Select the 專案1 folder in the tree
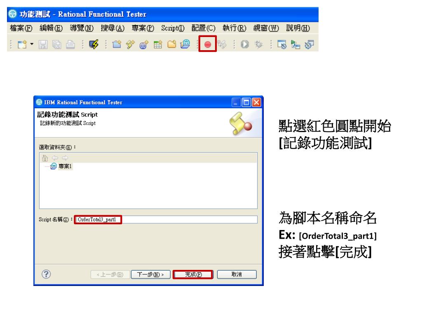Screen dimensions: 422x316 click(x=65, y=166)
